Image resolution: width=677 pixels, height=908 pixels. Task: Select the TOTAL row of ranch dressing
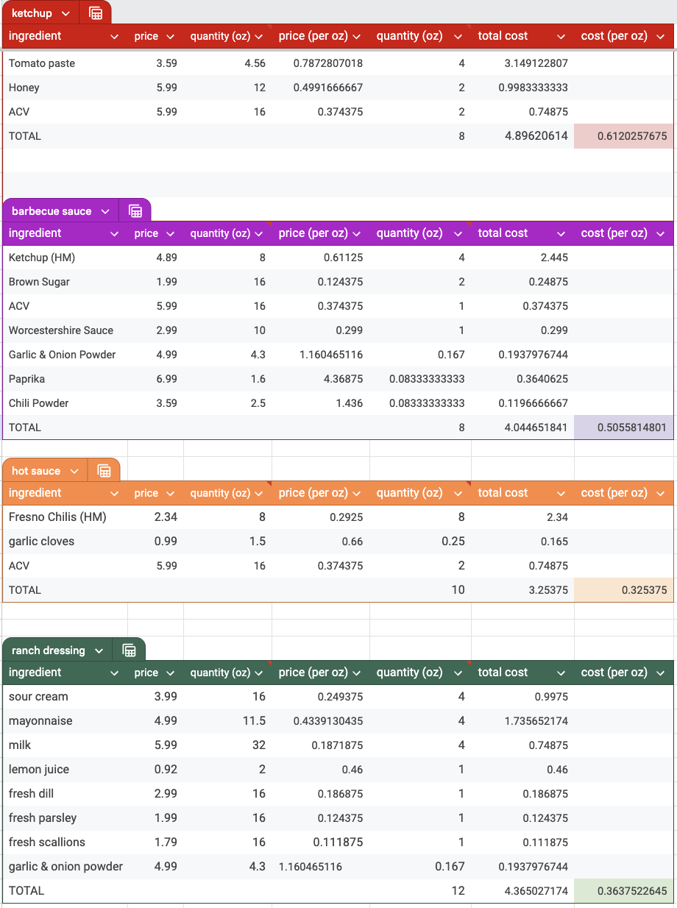point(26,890)
